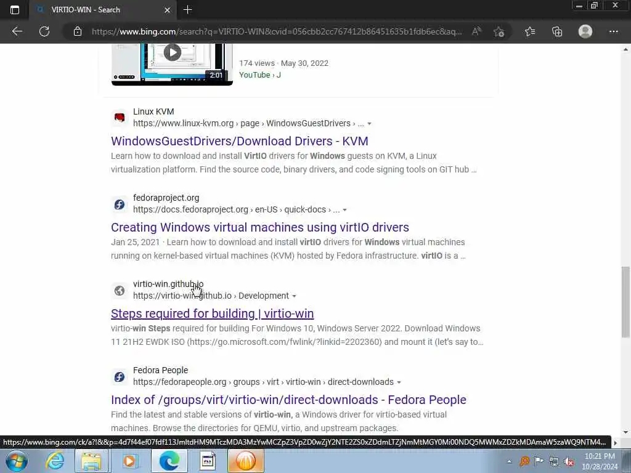Open WindowsGuestDrivers/Download Drivers - KVM result
631x473 pixels.
coord(240,141)
